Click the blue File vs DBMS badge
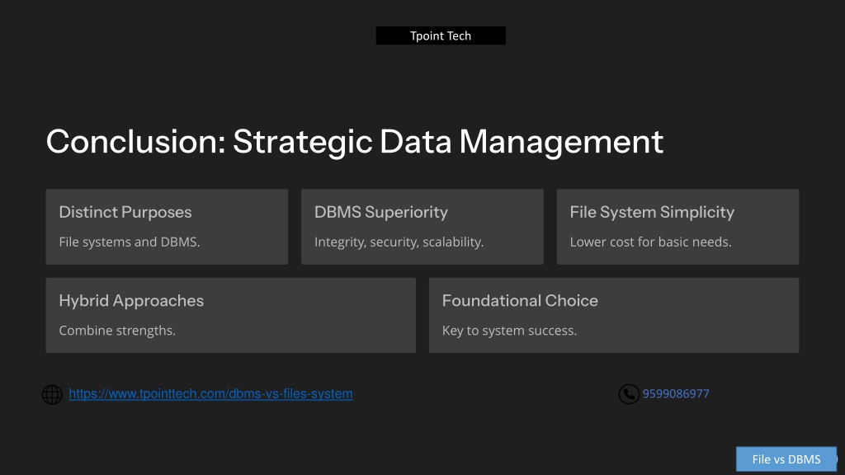Viewport: 845px width, 475px height. click(786, 459)
